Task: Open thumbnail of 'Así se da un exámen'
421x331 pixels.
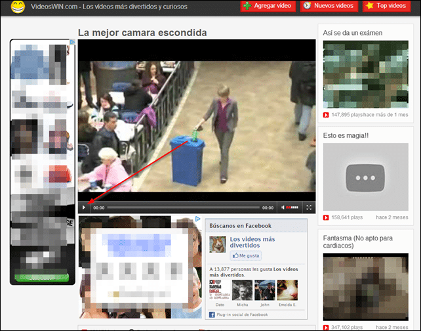Action: [x=366, y=74]
